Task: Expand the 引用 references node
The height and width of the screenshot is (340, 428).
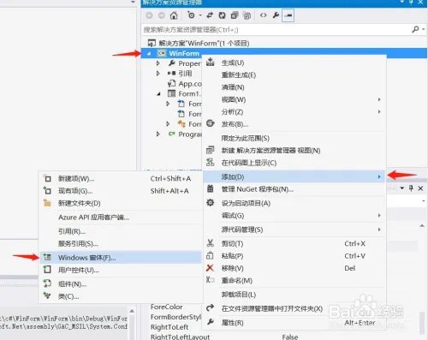Action: (x=158, y=74)
